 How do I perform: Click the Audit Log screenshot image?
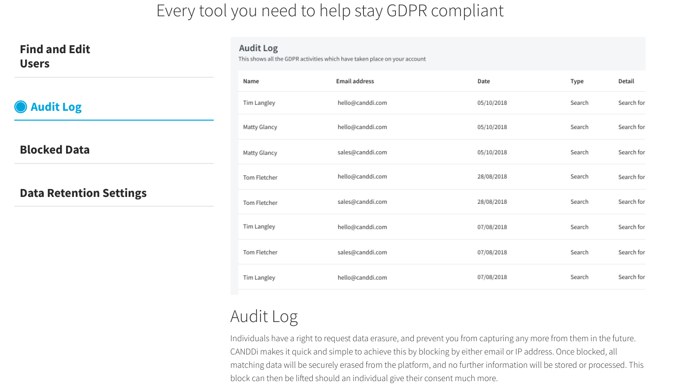click(438, 166)
